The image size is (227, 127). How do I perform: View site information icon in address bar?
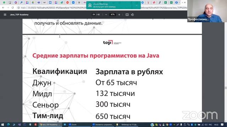(18, 8)
